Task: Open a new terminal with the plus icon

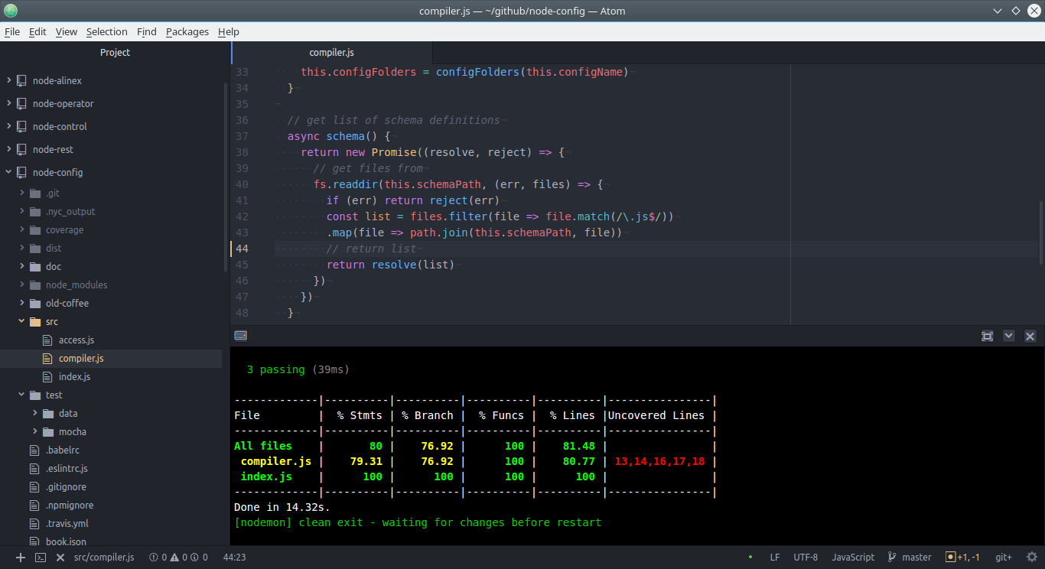Action: [20, 558]
